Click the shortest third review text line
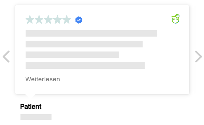Image resolution: width=204 pixels, height=125 pixels. 72,55
